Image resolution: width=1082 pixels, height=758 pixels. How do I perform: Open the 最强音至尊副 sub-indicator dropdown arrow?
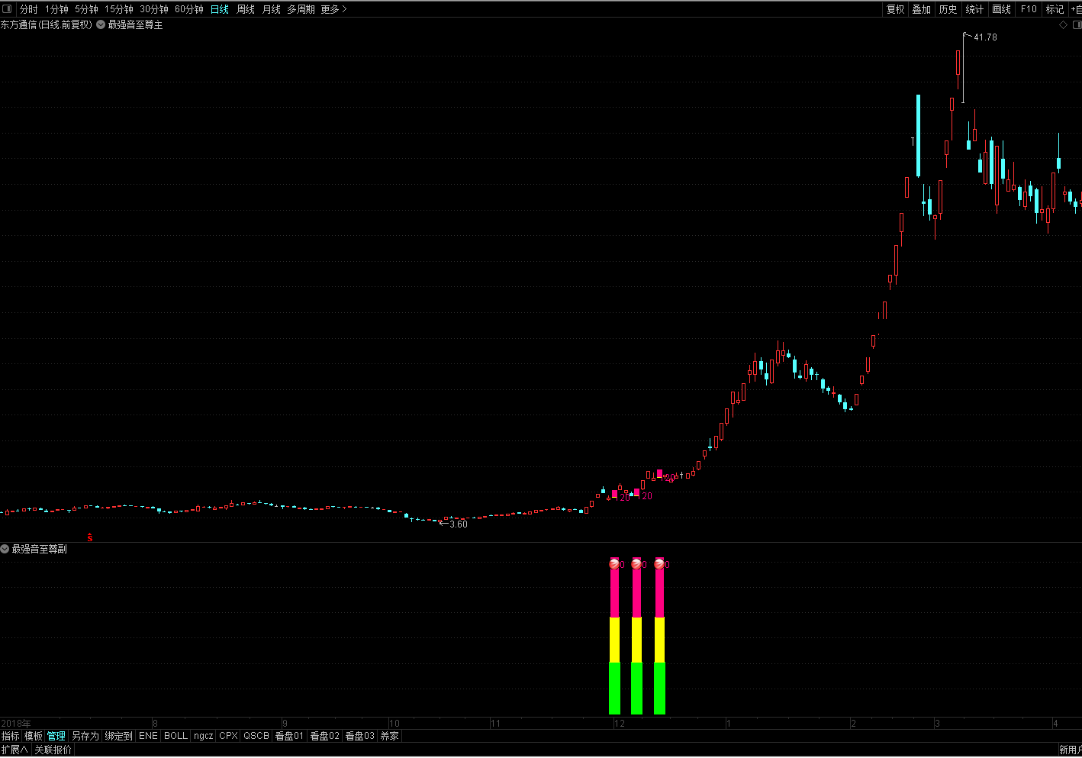pyautogui.click(x=5, y=549)
